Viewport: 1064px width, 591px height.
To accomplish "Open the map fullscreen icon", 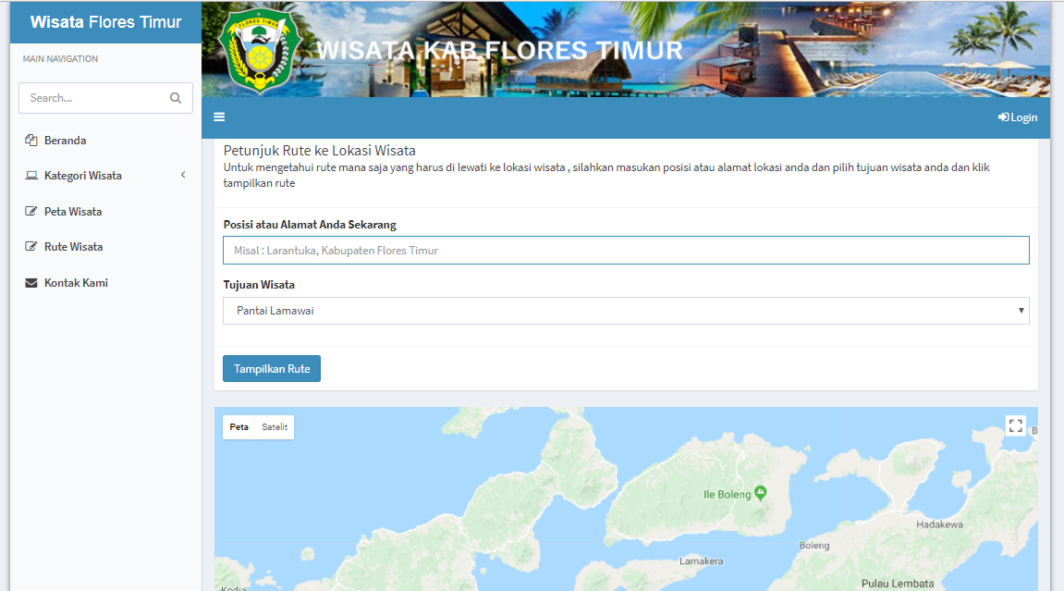I will [1015, 425].
